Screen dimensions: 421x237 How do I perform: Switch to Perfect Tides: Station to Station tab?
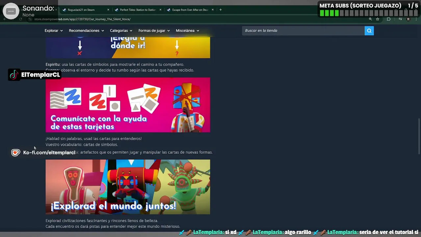click(x=137, y=10)
